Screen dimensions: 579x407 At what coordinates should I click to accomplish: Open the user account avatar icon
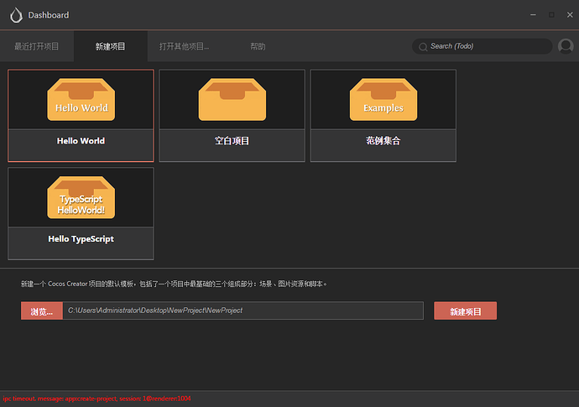[566, 46]
